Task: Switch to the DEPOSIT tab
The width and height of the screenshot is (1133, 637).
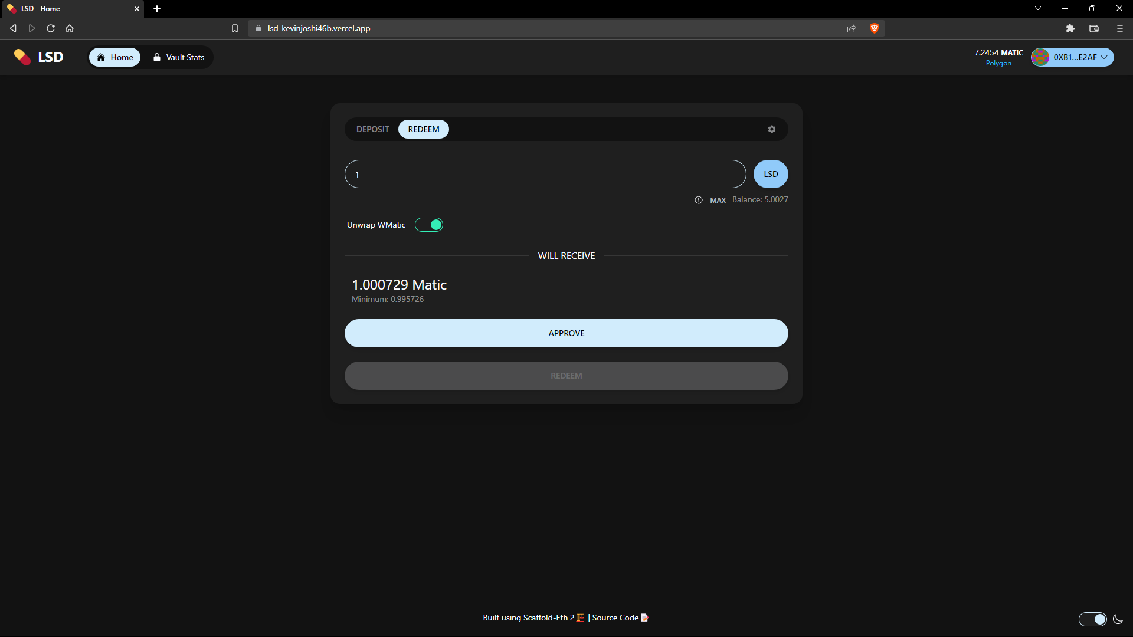Action: pos(372,129)
